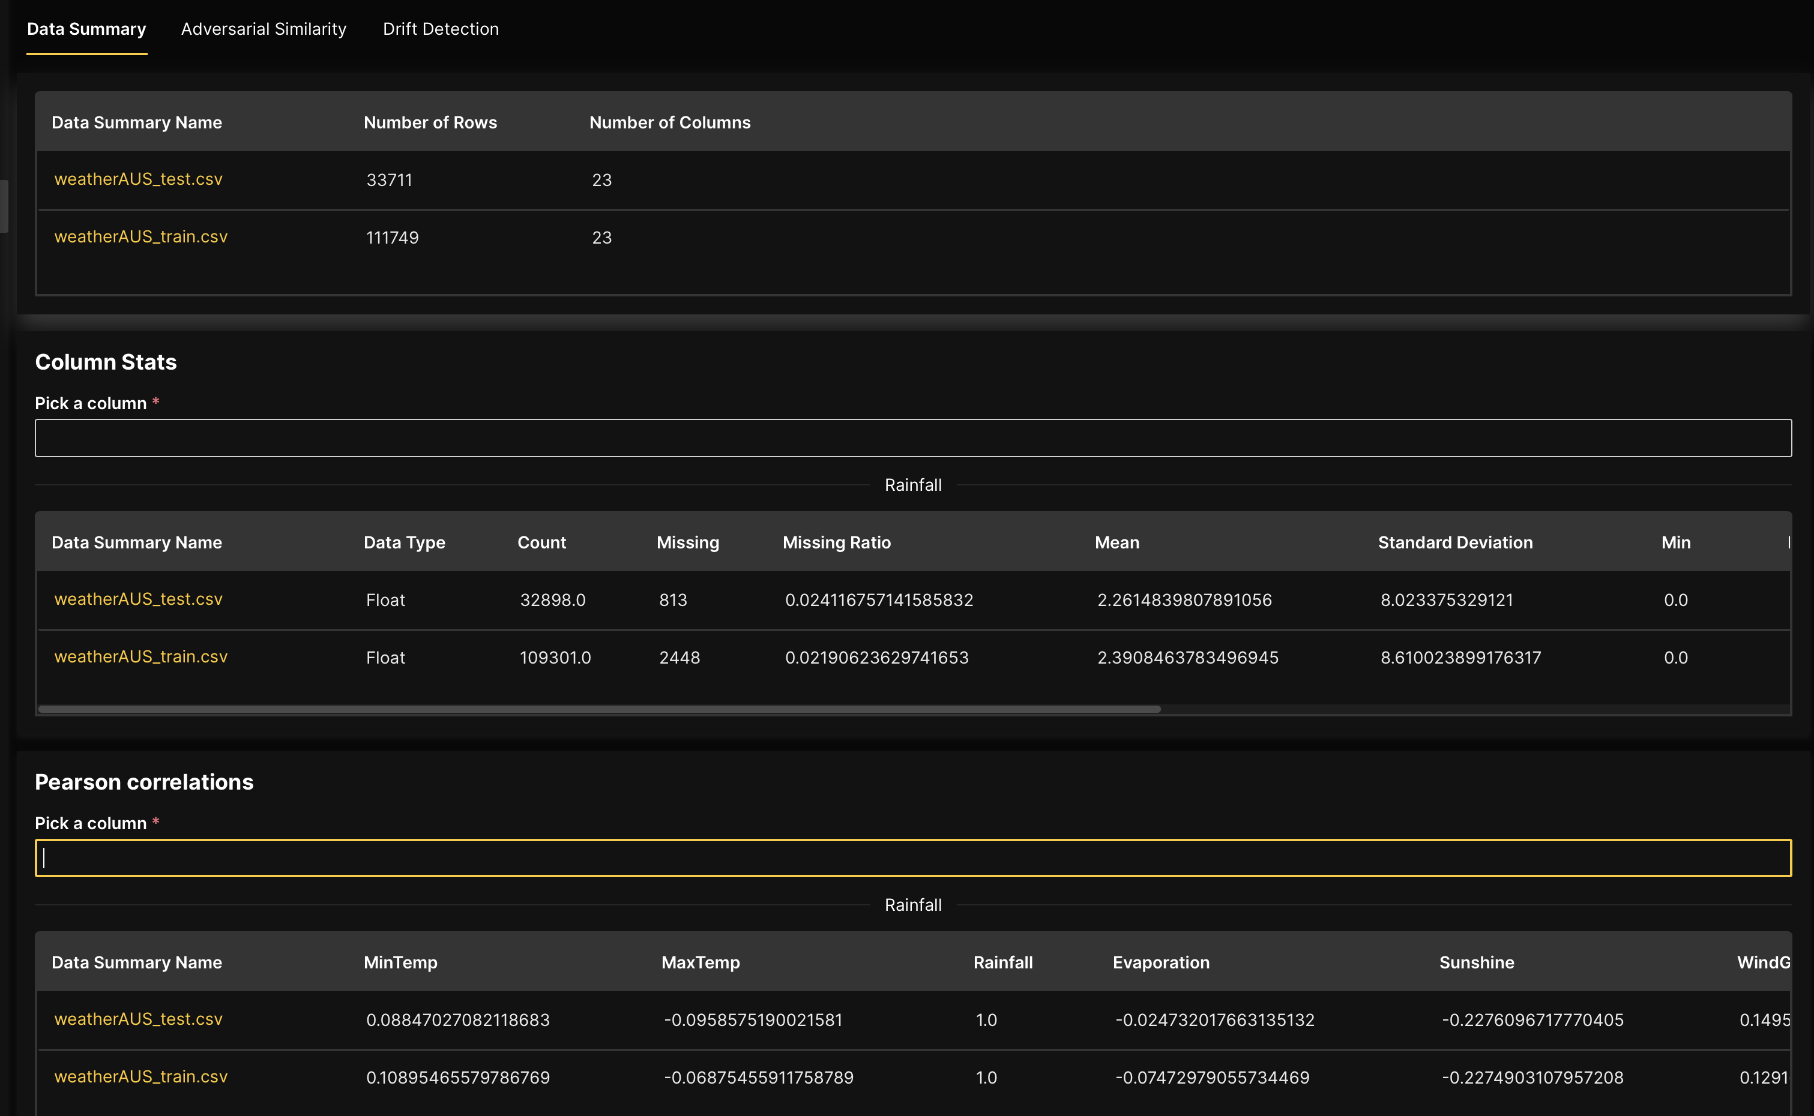Image resolution: width=1814 pixels, height=1116 pixels.
Task: Open weatherAUS_train.csv in Pearson correlations table
Action: click(x=141, y=1077)
